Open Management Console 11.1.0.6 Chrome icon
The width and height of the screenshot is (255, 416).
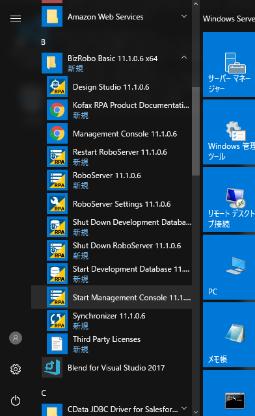(57, 133)
